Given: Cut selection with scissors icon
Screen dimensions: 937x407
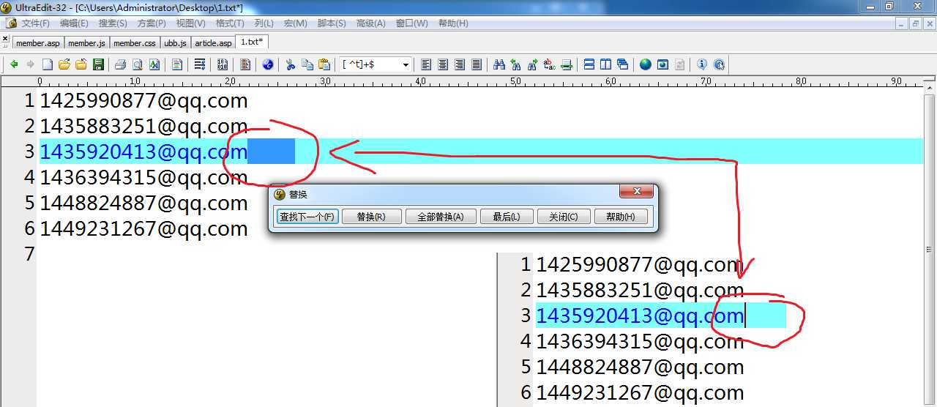Looking at the screenshot, I should tap(290, 64).
